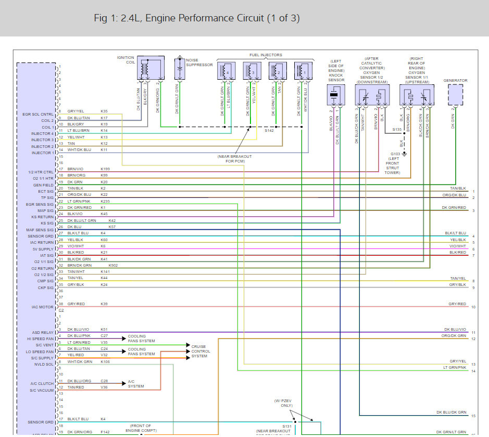489x437 pixels.
Task: Select the downstream oxygen sensor 1/2 symbol
Action: (371, 95)
